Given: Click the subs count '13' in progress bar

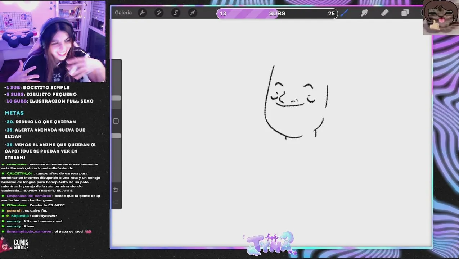Looking at the screenshot, I should tap(223, 14).
